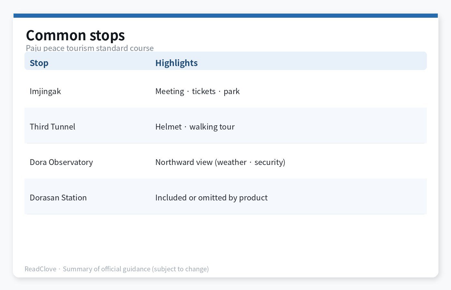This screenshot has height=290, width=451.
Task: Click the Northward view highlights cell
Action: coord(220,162)
